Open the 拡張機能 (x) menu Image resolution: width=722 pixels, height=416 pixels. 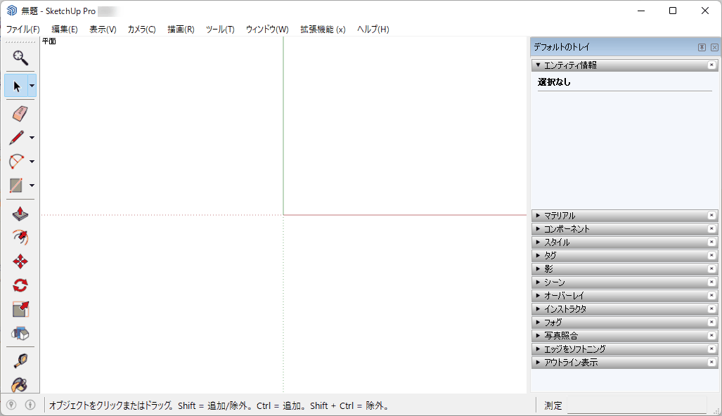(x=323, y=30)
